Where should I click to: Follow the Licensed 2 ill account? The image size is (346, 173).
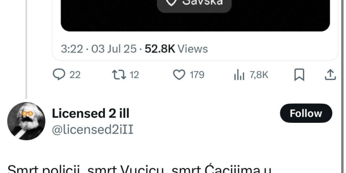click(306, 113)
